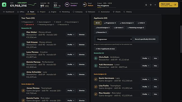
Task: Open the Project tab
Action: coord(41,12)
